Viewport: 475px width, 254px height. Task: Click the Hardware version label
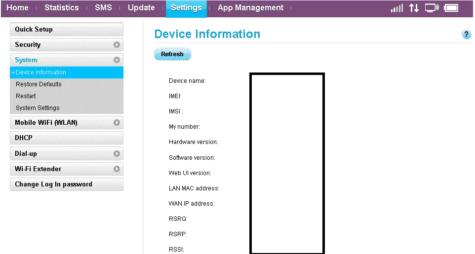[x=193, y=142]
